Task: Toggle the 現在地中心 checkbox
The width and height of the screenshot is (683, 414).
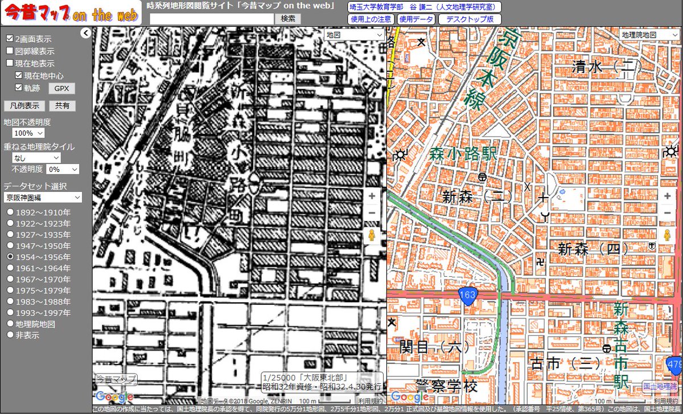Action: pyautogui.click(x=19, y=75)
